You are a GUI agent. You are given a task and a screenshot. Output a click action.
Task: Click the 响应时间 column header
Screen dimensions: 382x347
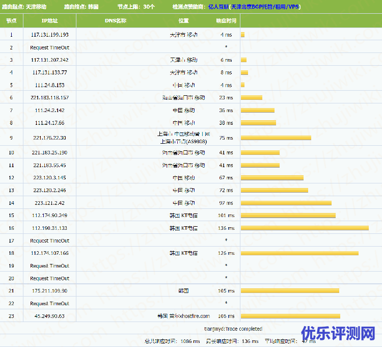coord(226,21)
